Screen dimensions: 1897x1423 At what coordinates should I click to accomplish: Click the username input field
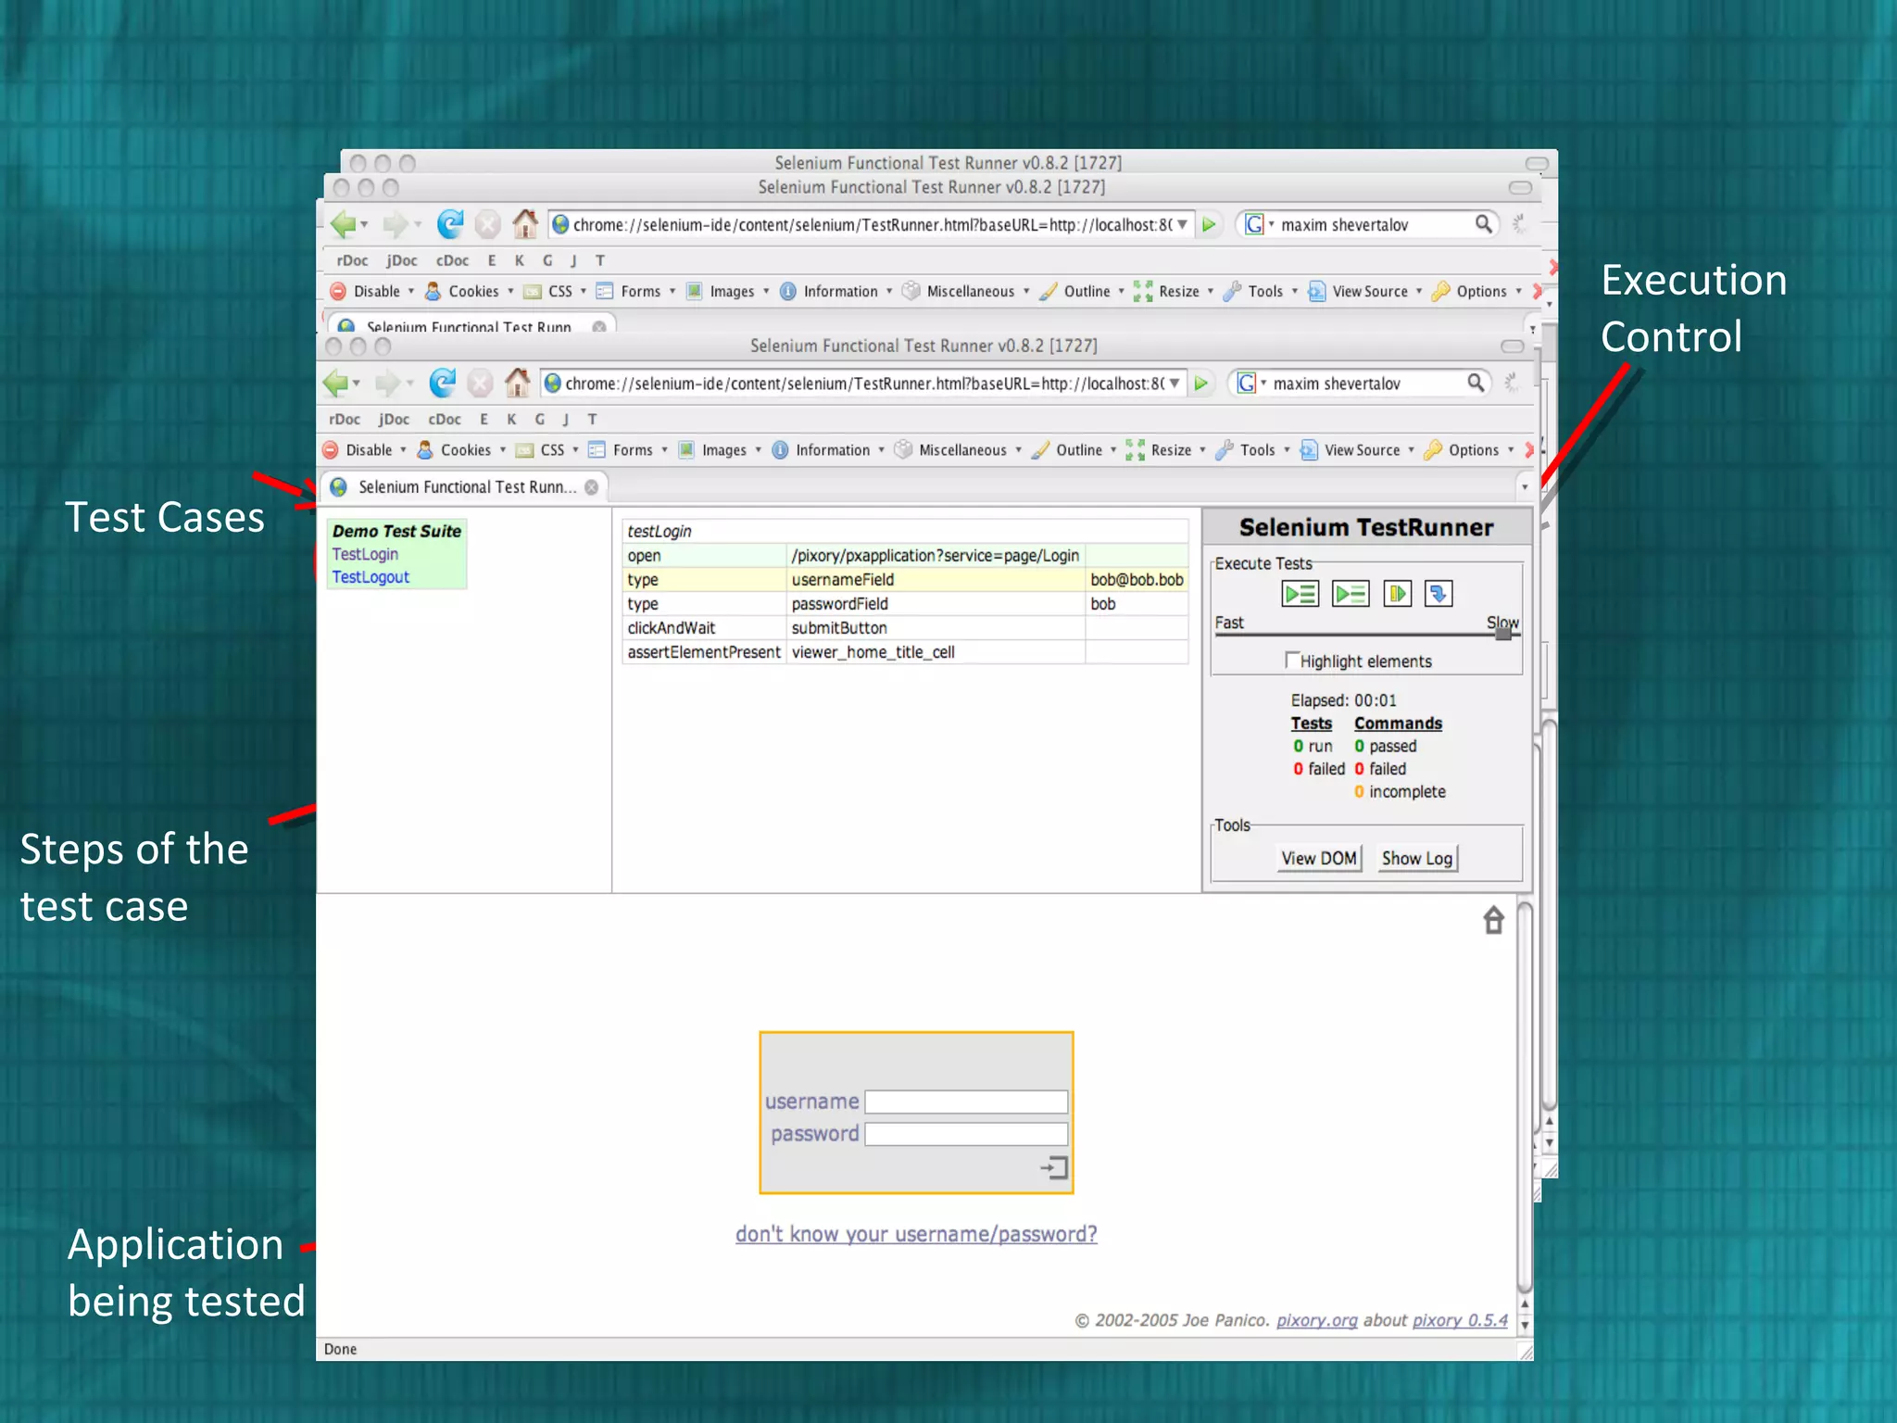click(966, 1102)
